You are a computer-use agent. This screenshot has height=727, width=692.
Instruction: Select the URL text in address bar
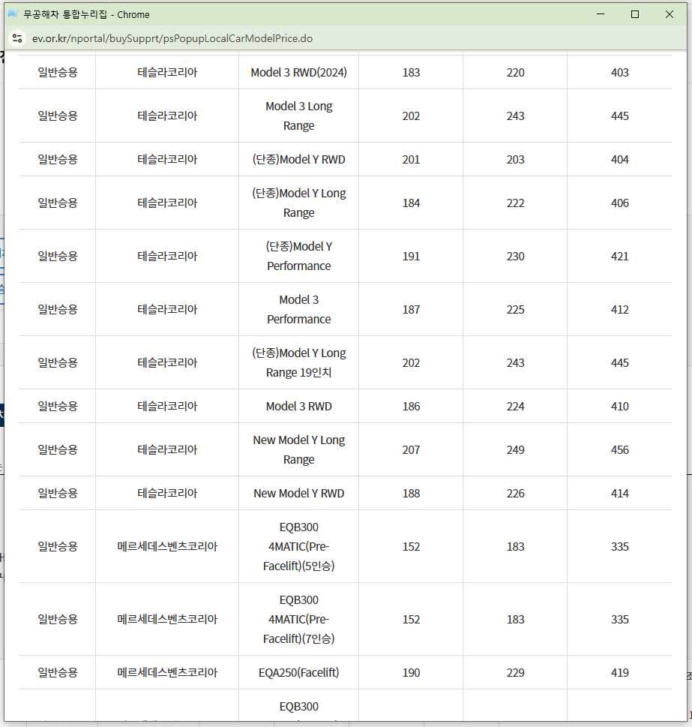(172, 38)
